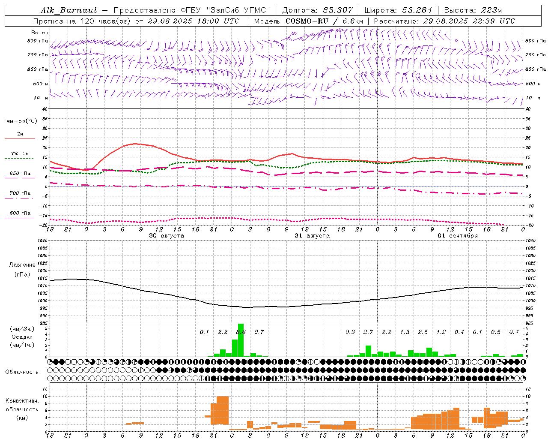Click the forecast start 29.08.2025 18:00 UTC

point(194,21)
